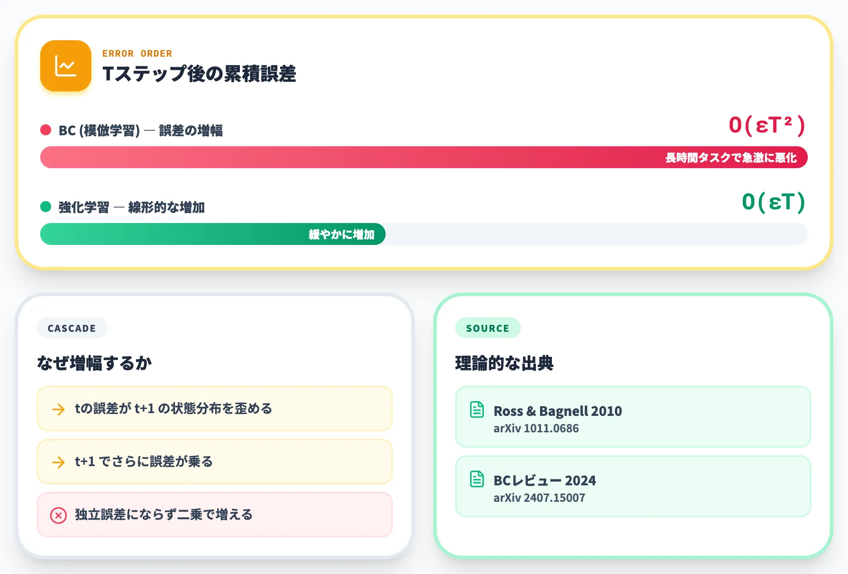
Task: Click the CASCADE badge
Action: 72,328
